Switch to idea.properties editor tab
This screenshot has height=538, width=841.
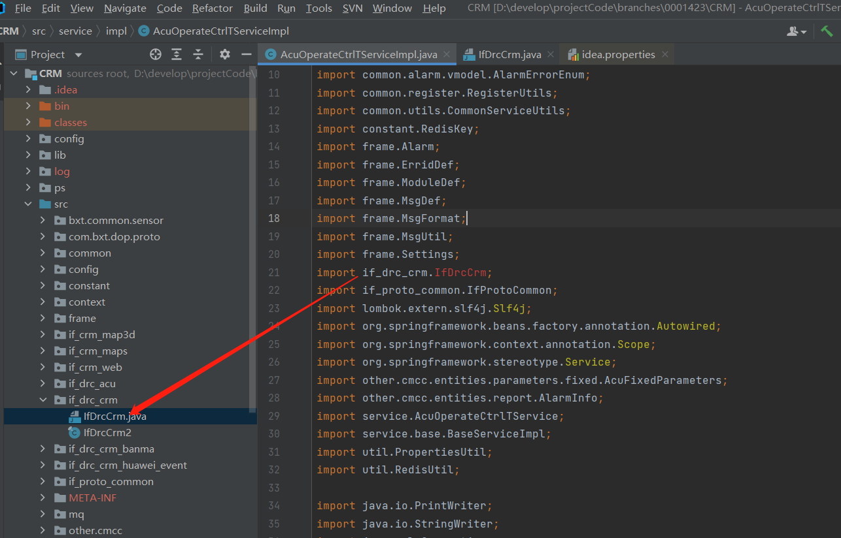click(619, 55)
